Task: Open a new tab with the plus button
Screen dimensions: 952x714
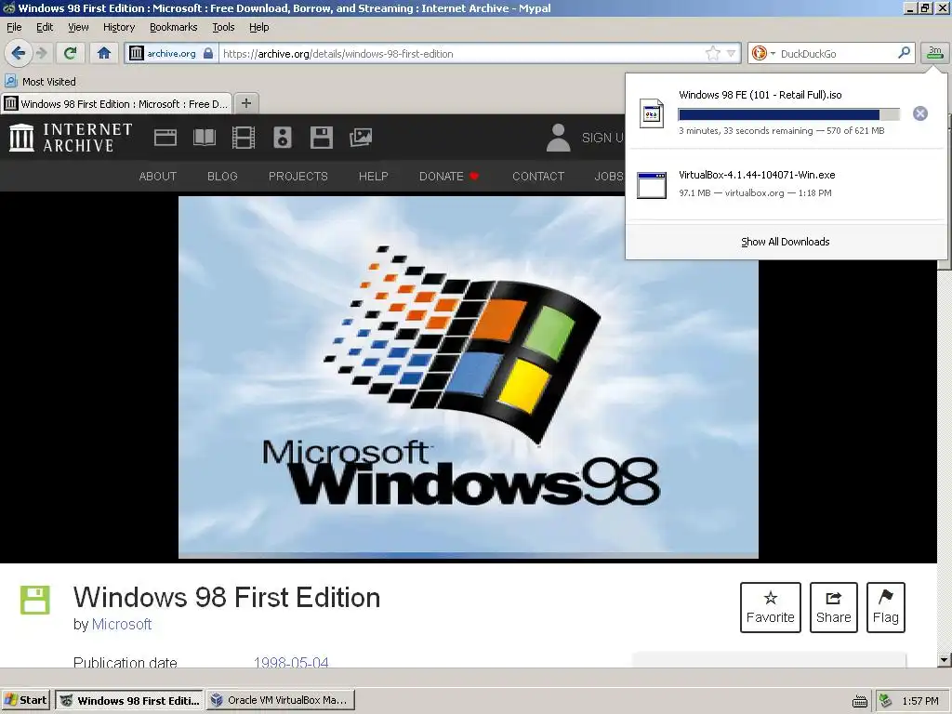Action: pos(245,103)
